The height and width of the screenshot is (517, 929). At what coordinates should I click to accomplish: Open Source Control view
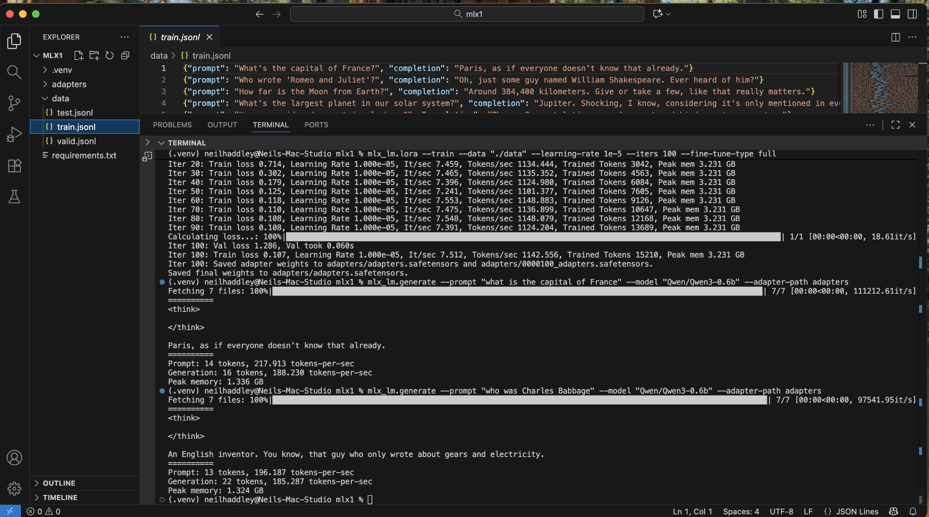[14, 103]
